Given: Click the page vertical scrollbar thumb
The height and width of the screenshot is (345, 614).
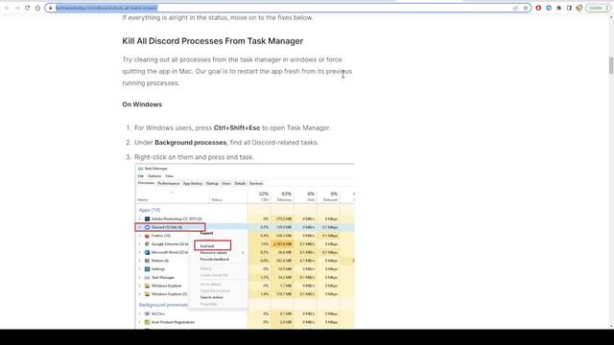Looking at the screenshot, I should [x=611, y=65].
